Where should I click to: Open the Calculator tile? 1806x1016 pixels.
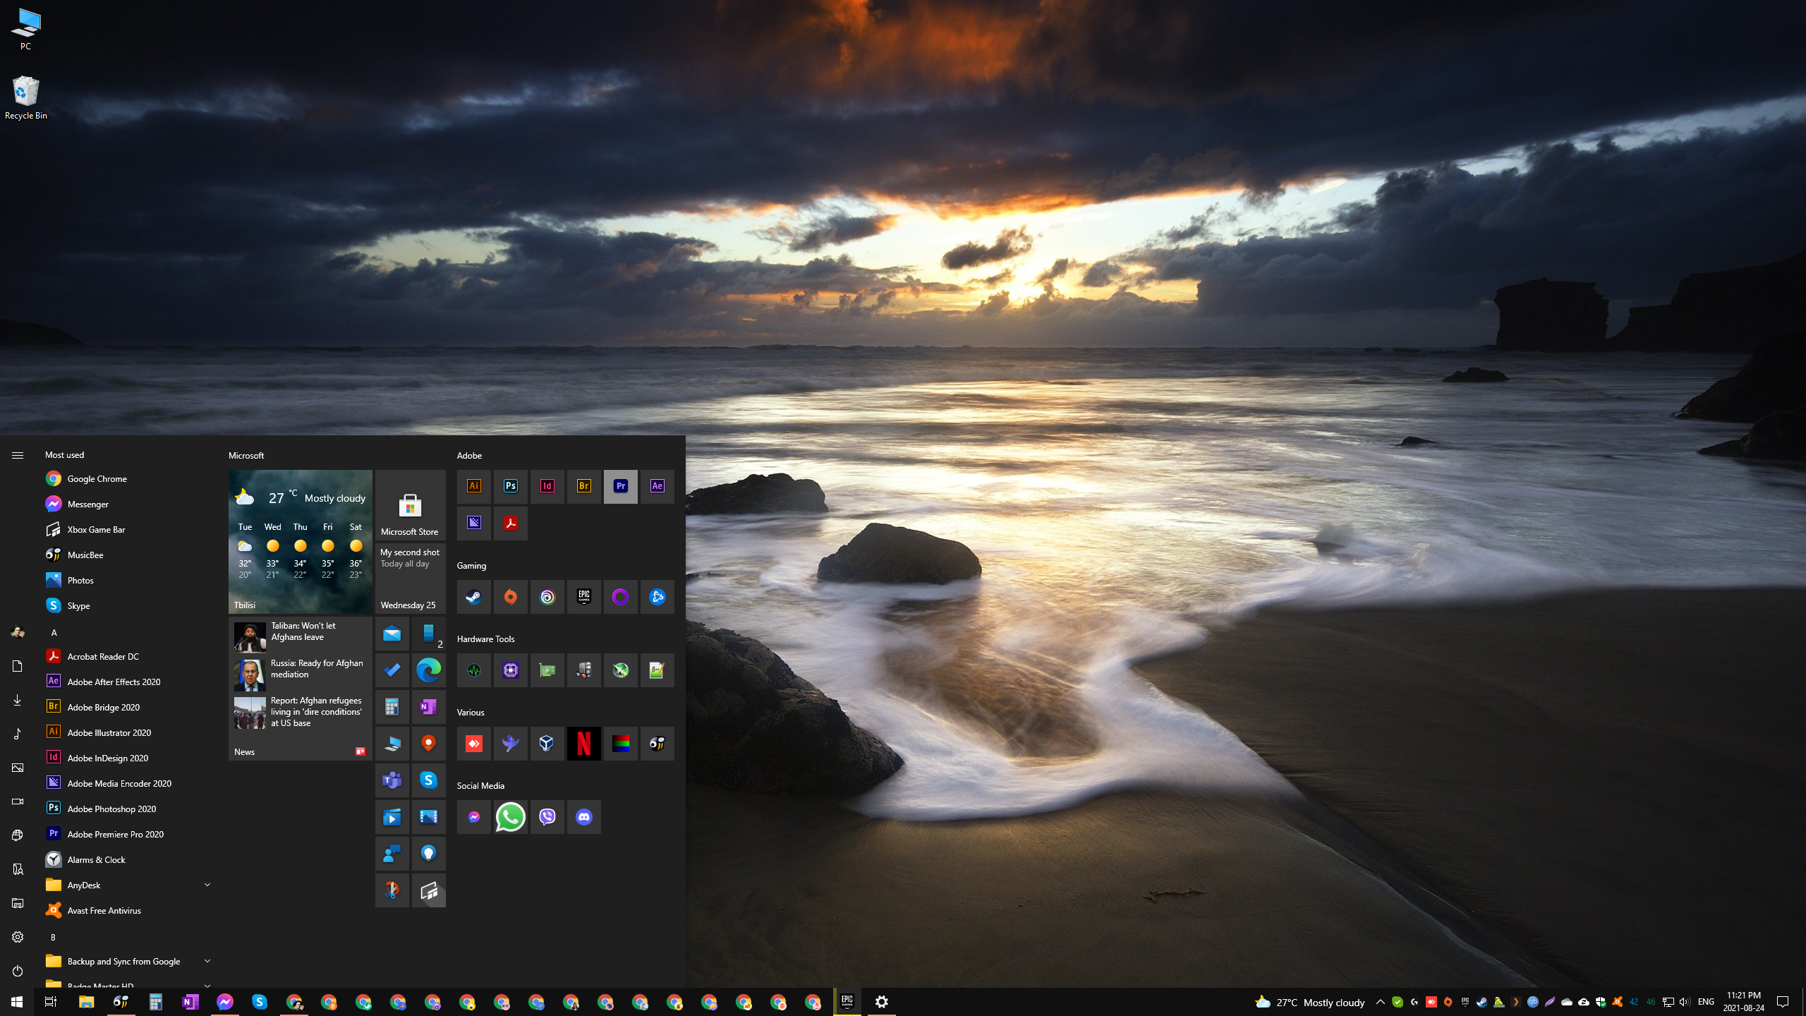(392, 707)
